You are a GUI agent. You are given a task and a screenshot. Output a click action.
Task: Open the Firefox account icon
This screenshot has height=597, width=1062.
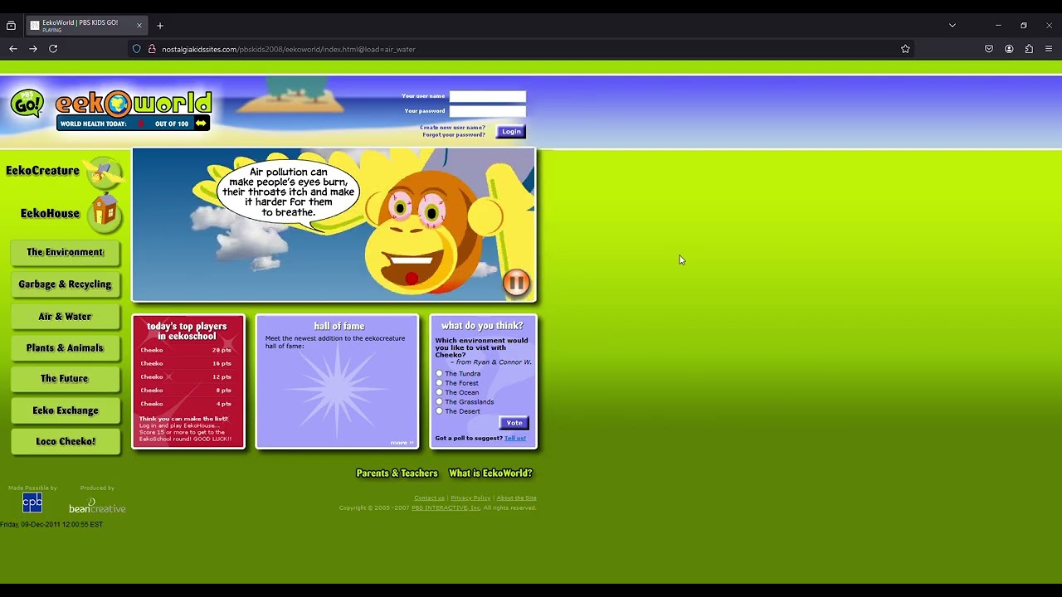click(x=1009, y=49)
